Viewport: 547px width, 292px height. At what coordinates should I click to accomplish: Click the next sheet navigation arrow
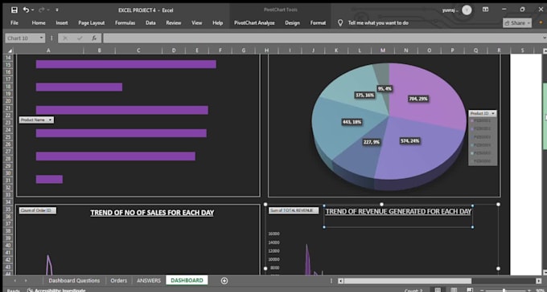coord(26,281)
